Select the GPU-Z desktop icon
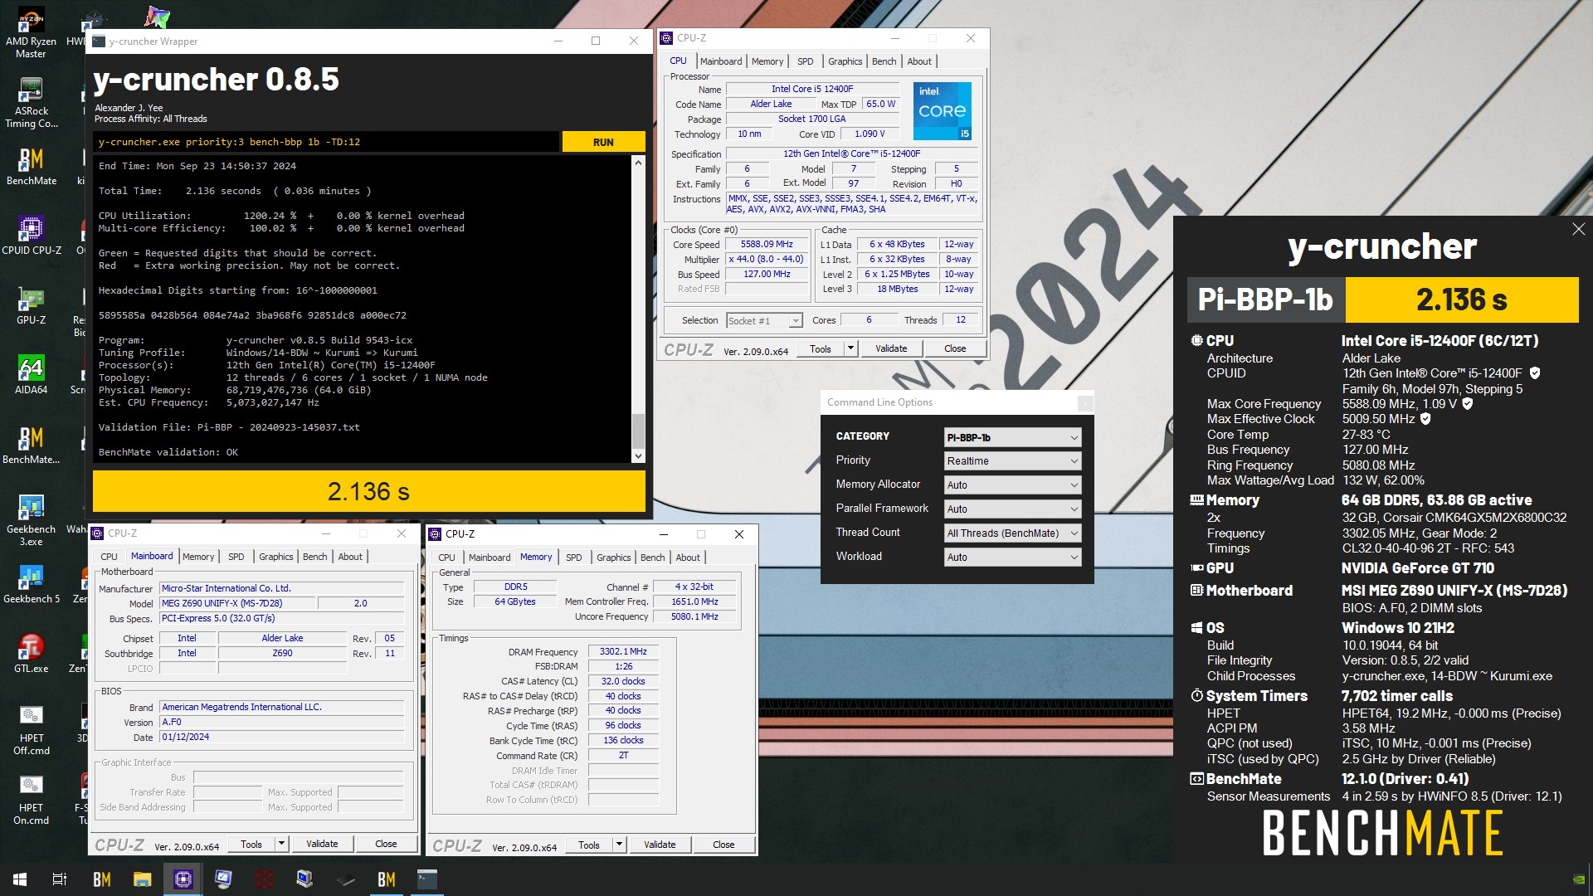This screenshot has width=1593, height=896. tap(31, 305)
